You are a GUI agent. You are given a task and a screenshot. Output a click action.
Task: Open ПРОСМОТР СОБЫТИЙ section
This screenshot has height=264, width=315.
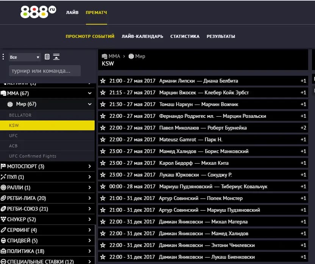click(x=90, y=36)
